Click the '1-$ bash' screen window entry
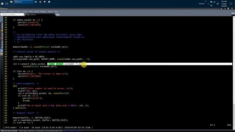Image resolution: width=235 pixels, height=132 pixels. (24, 128)
